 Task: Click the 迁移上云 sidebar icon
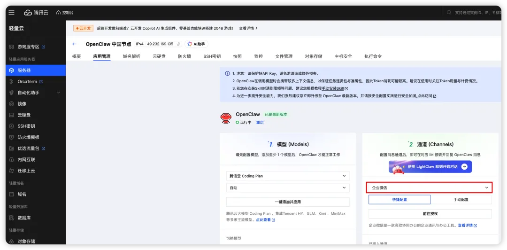[x=11, y=171]
